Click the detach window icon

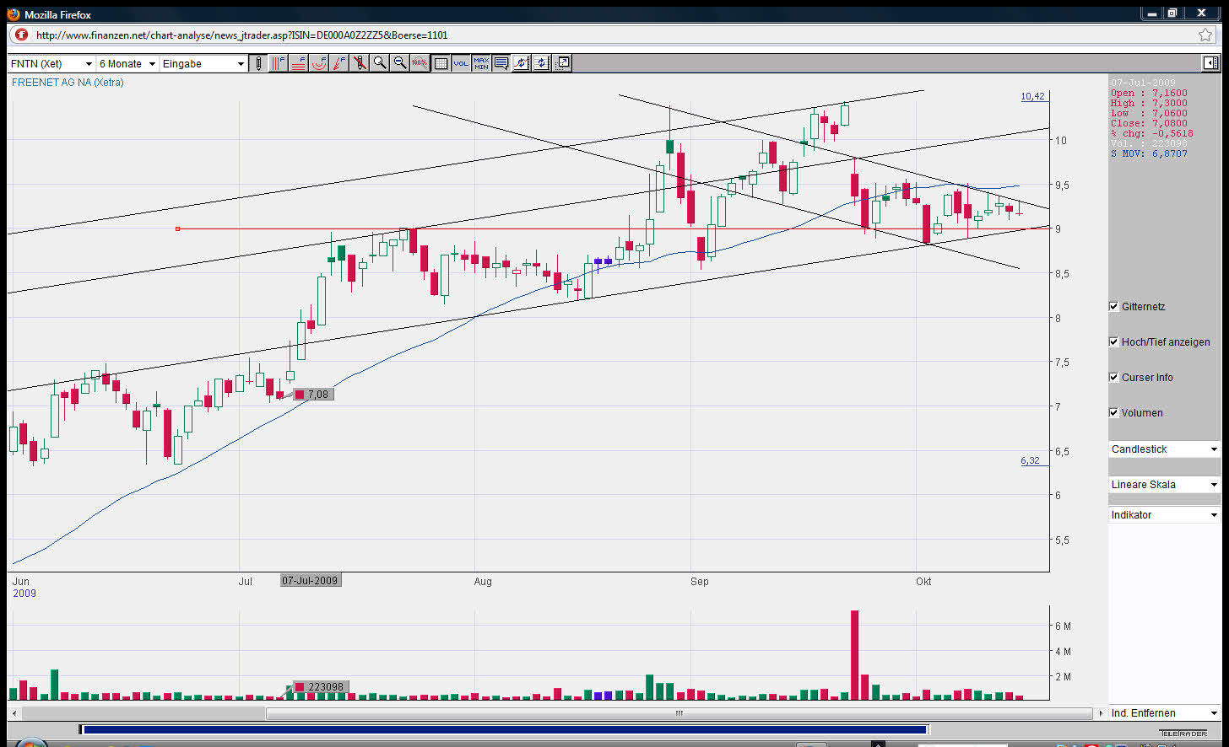point(562,63)
